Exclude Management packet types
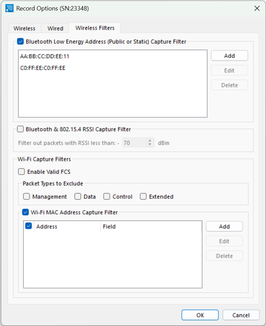 26,197
